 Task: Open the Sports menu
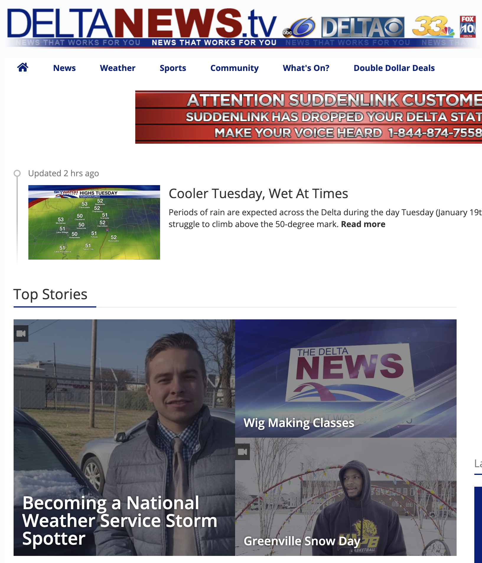(x=173, y=68)
